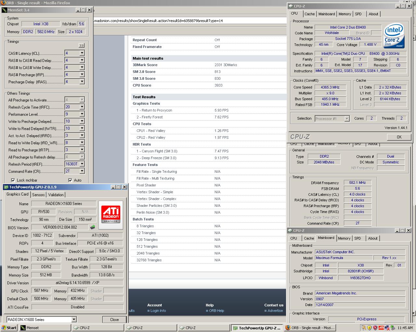Click the lower CPU-Z Mainboard window title icon

290,231
